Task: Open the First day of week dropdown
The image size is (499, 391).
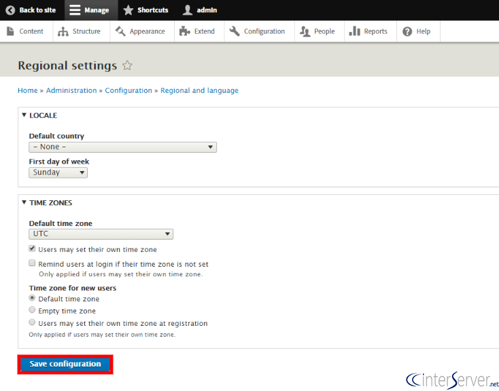Action: pyautogui.click(x=58, y=172)
